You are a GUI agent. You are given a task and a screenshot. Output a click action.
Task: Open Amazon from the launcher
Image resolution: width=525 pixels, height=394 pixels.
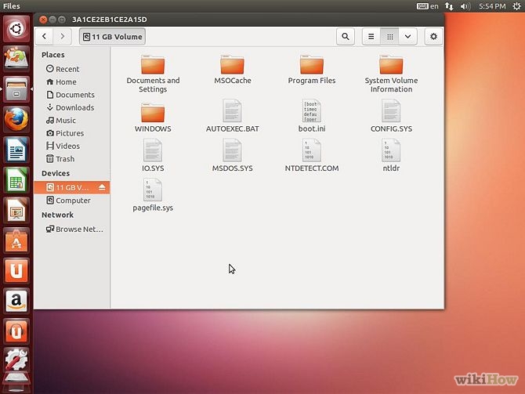click(16, 301)
